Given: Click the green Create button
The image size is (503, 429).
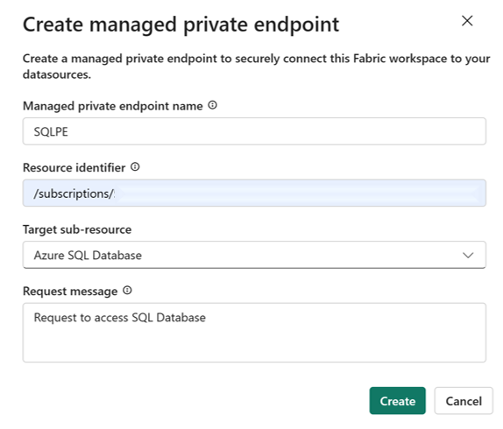Looking at the screenshot, I should click(398, 401).
